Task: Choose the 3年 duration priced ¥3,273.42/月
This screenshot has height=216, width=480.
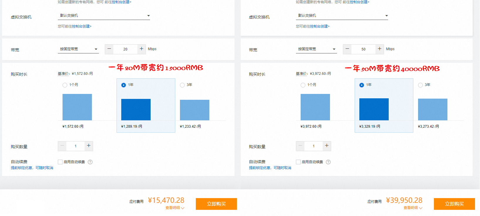Action: [420, 85]
